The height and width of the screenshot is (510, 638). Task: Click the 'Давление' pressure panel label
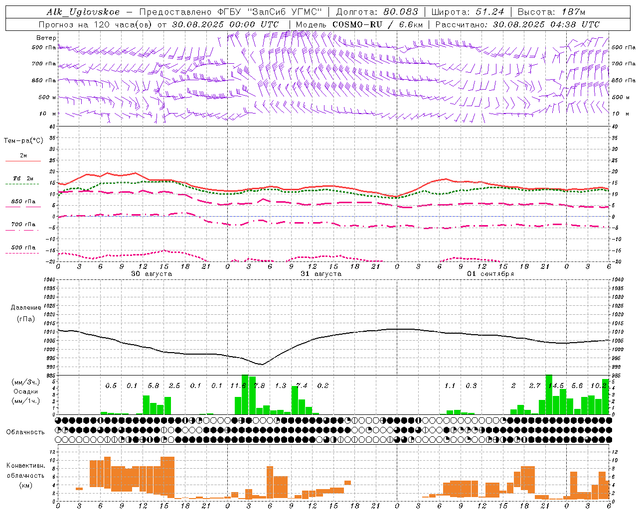coord(26,308)
